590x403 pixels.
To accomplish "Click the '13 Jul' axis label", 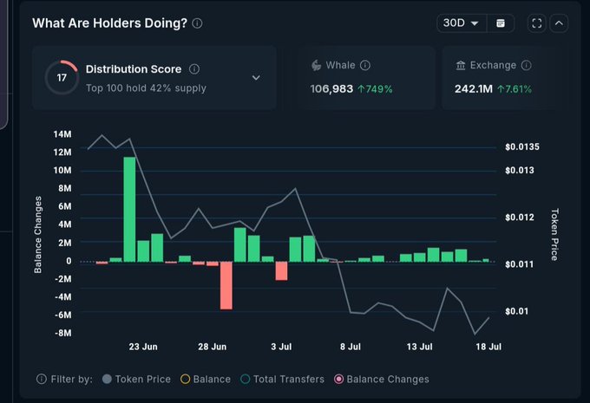I will [x=420, y=347].
